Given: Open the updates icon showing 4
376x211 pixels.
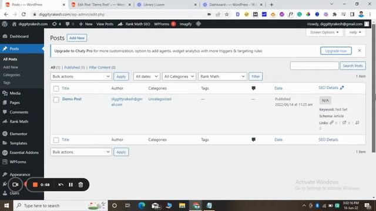Looking at the screenshot, I should tap(56, 24).
